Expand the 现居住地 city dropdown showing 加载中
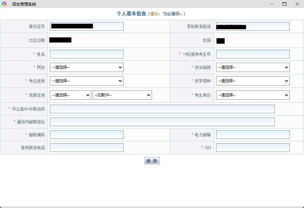Screen dimensions: 304x208 [x=122, y=95]
